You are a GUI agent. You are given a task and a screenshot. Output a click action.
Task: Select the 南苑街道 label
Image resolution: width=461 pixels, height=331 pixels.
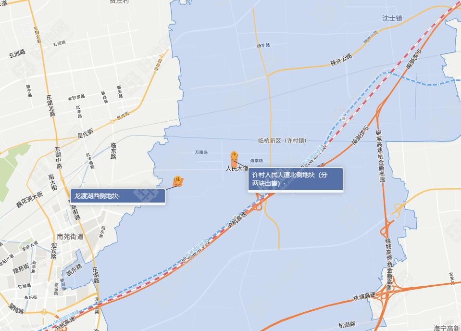[70, 237]
